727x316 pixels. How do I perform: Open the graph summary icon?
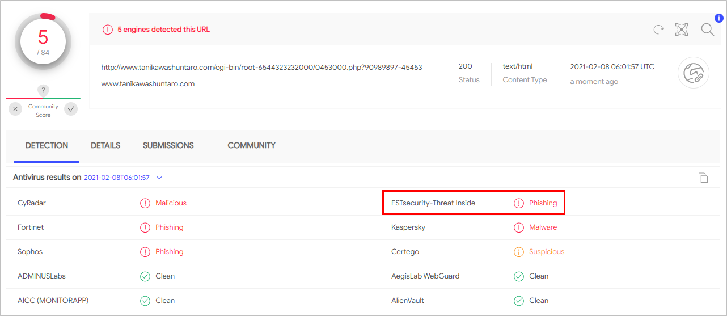pyautogui.click(x=681, y=30)
